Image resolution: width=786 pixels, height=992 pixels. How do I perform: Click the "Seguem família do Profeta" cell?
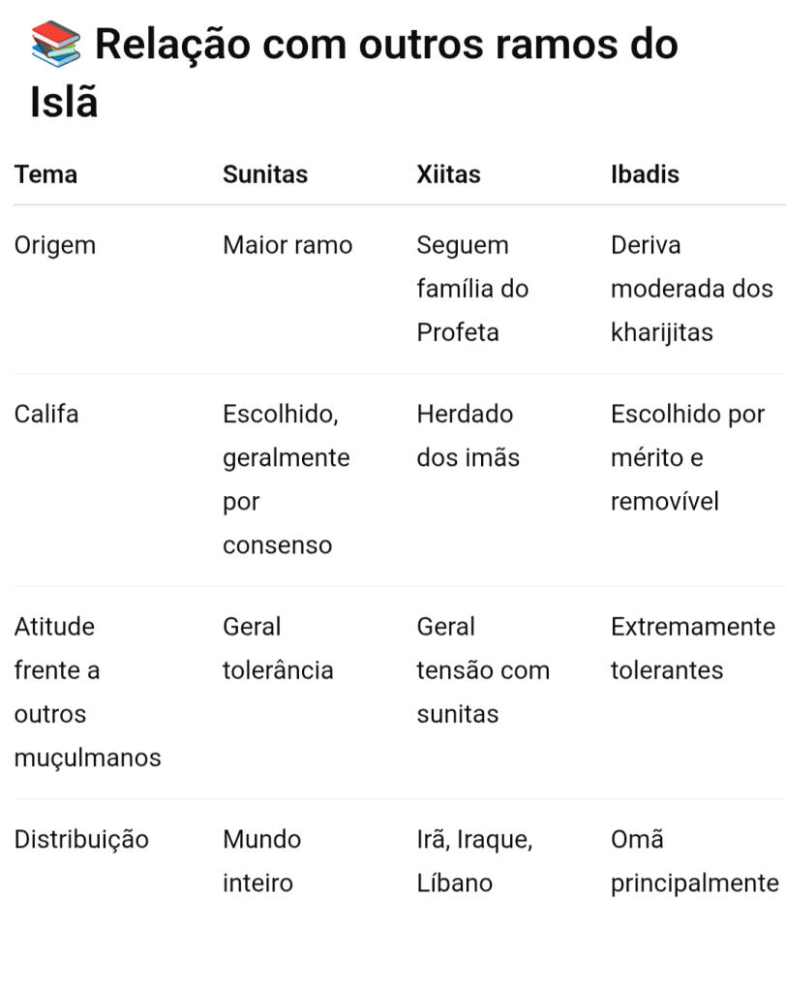coord(472,289)
